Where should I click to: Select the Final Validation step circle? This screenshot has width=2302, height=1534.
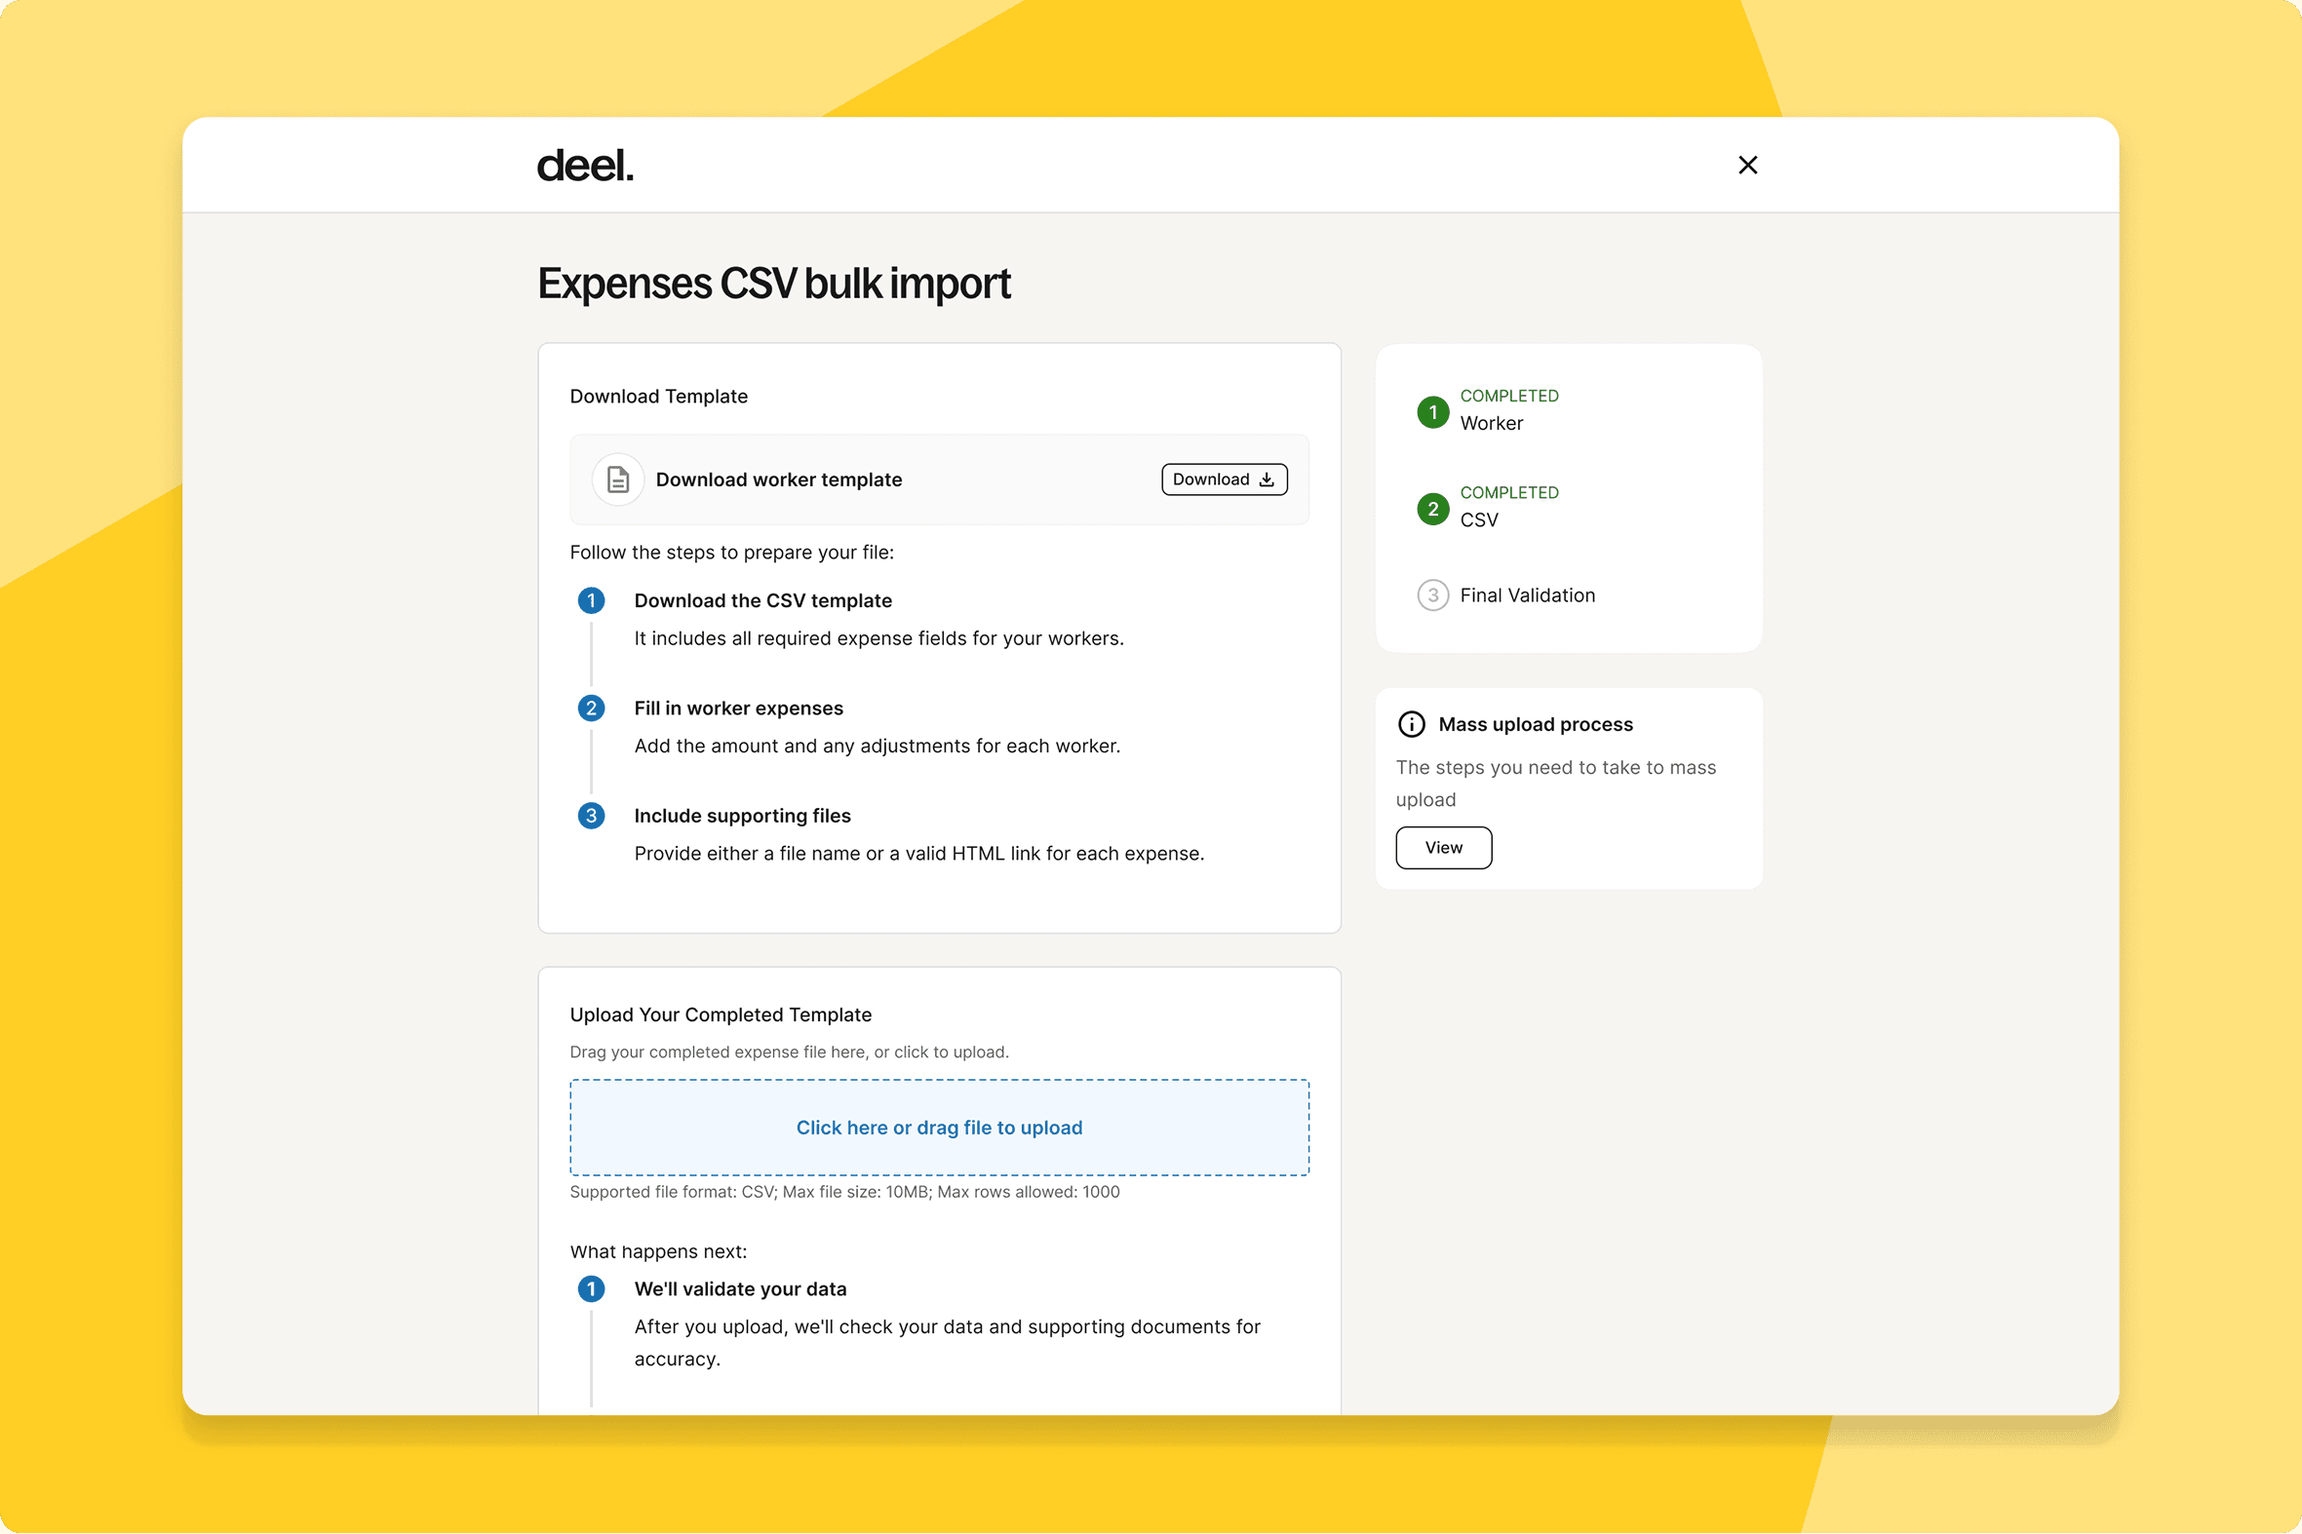pos(1433,594)
